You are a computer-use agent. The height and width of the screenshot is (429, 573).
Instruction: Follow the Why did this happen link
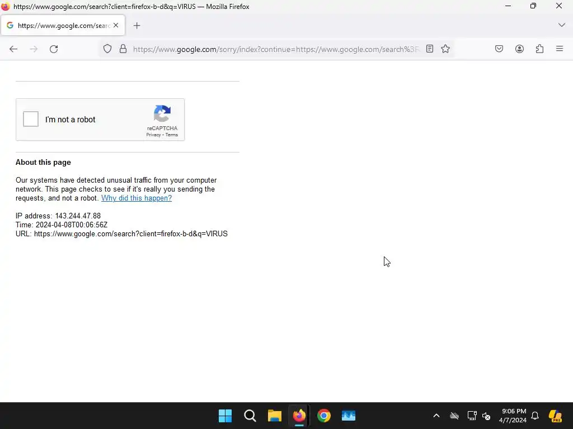[137, 198]
